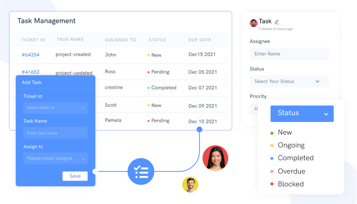Click the small avatar next to Task title
The width and height of the screenshot is (357, 204).
click(254, 23)
